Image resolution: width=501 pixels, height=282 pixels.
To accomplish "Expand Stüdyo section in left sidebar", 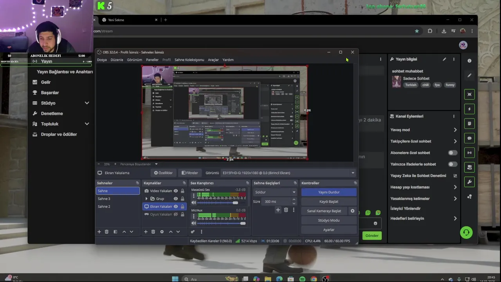I will tap(87, 103).
